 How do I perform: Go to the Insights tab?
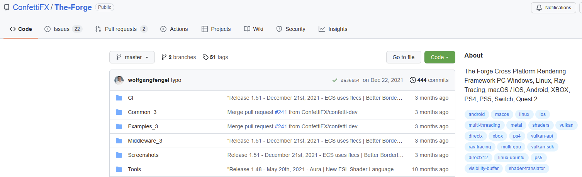click(x=333, y=29)
